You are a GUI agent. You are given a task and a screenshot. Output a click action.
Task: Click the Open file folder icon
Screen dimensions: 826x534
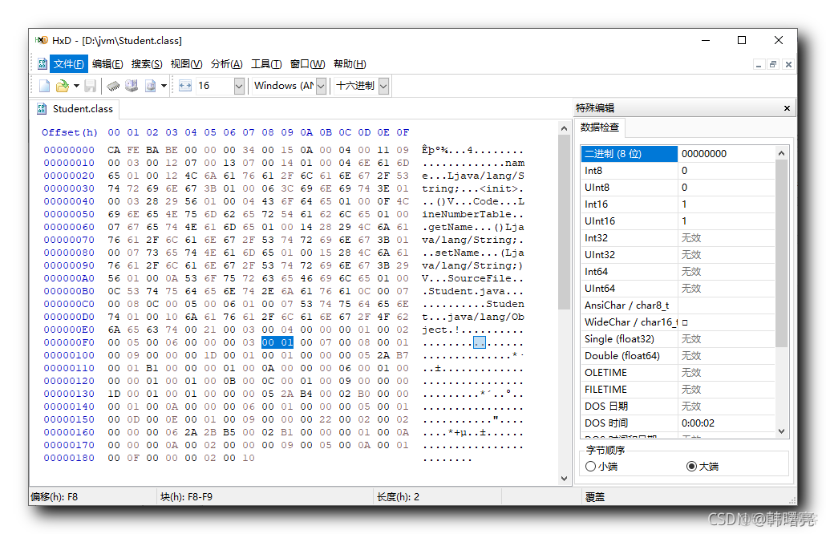[63, 86]
